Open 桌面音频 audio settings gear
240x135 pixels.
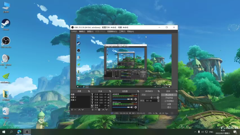pyautogui.click(x=136, y=99)
